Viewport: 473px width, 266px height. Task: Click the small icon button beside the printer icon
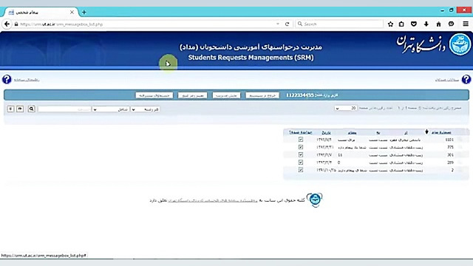10,109
